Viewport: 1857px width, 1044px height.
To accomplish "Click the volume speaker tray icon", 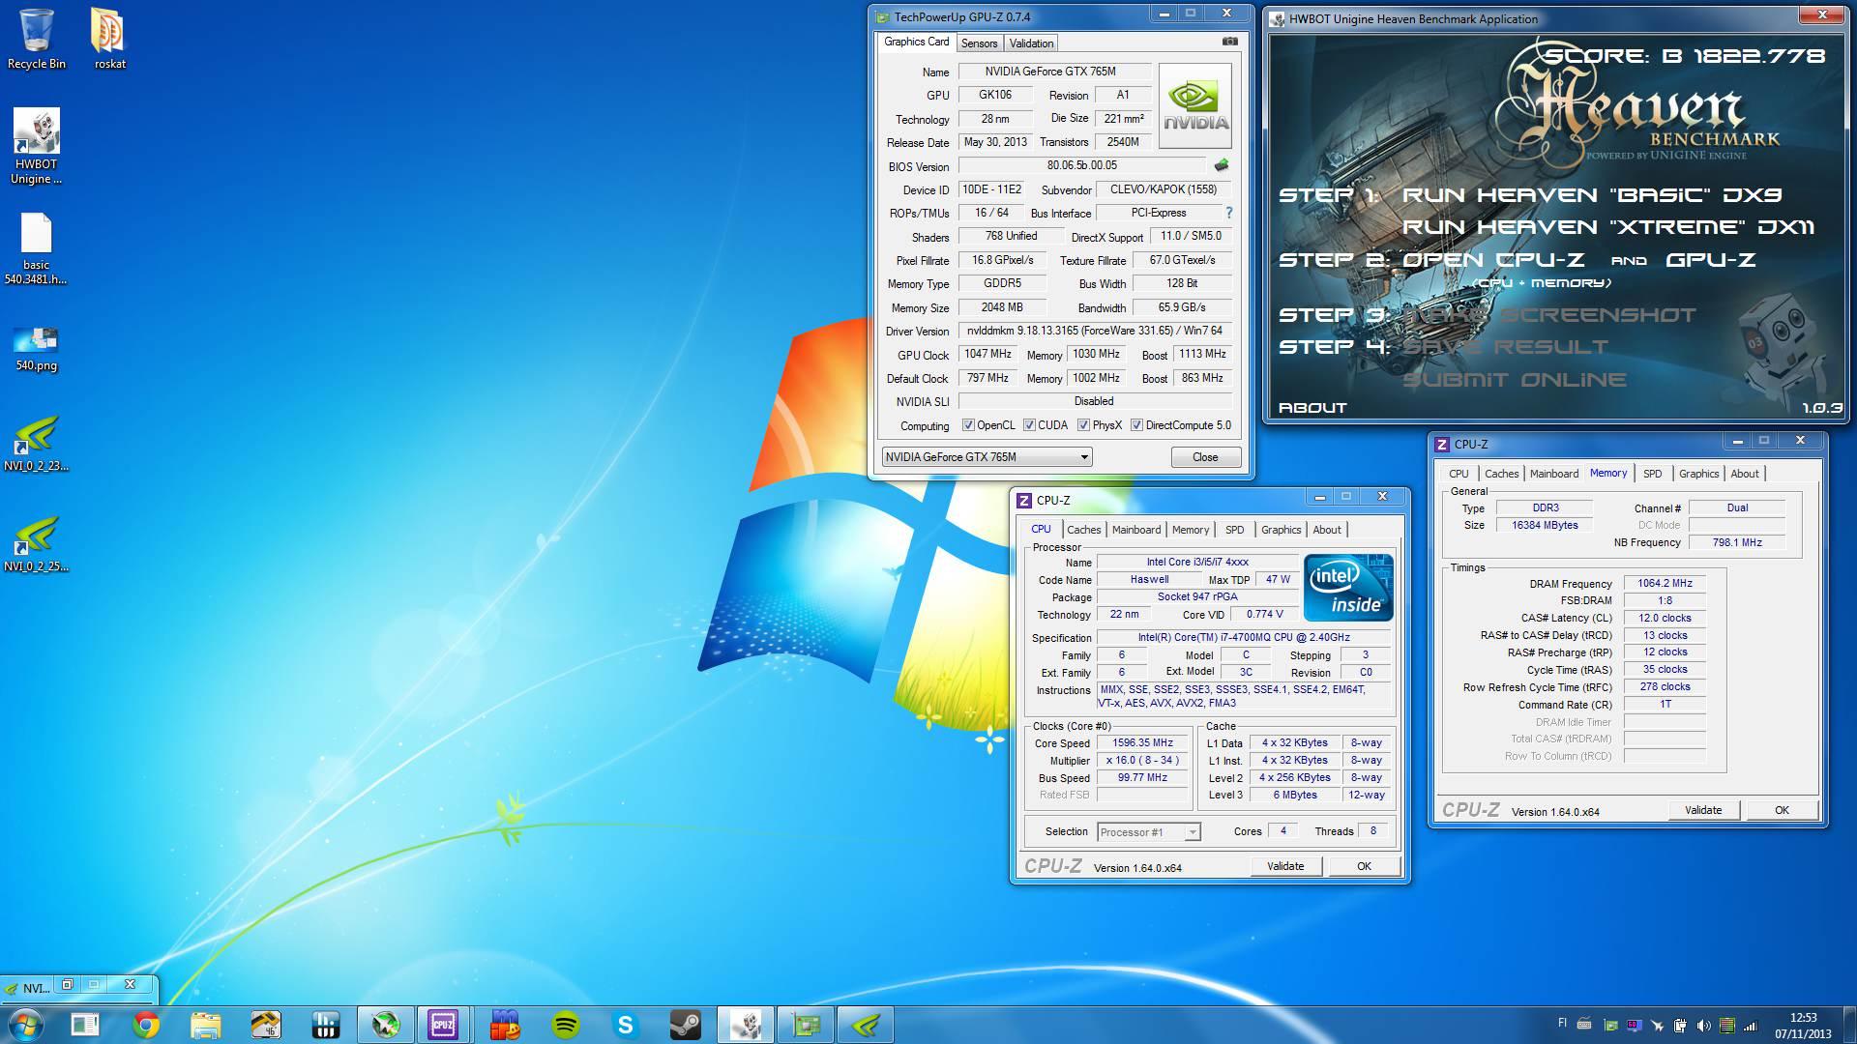I will point(1703,1025).
